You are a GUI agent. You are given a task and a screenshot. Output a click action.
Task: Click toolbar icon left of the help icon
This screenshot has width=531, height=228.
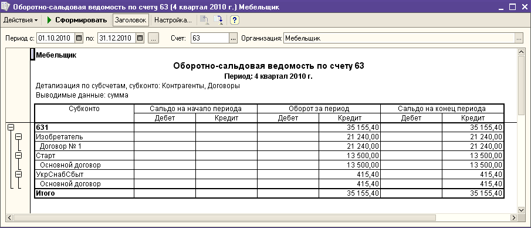218,20
